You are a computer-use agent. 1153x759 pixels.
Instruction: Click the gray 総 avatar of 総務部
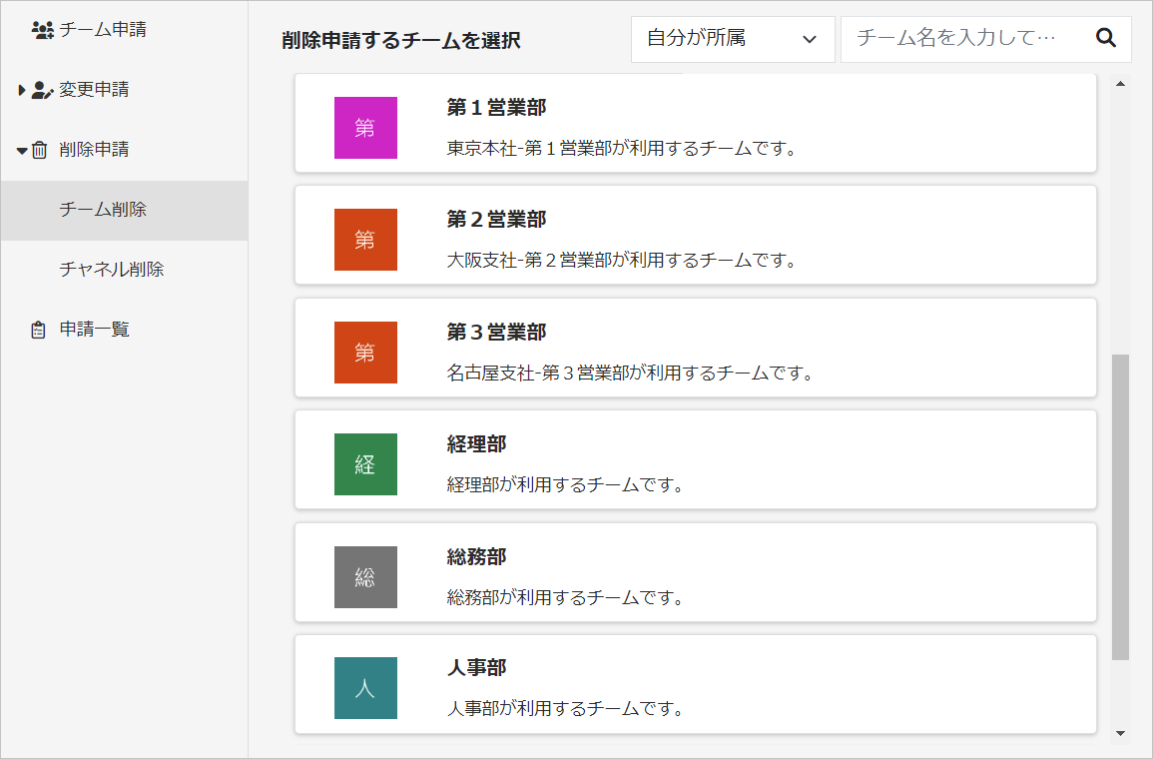(365, 576)
